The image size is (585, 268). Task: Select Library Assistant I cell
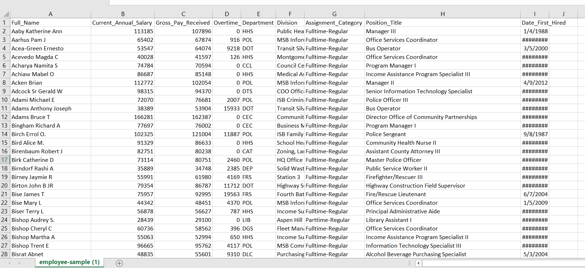coord(442,220)
